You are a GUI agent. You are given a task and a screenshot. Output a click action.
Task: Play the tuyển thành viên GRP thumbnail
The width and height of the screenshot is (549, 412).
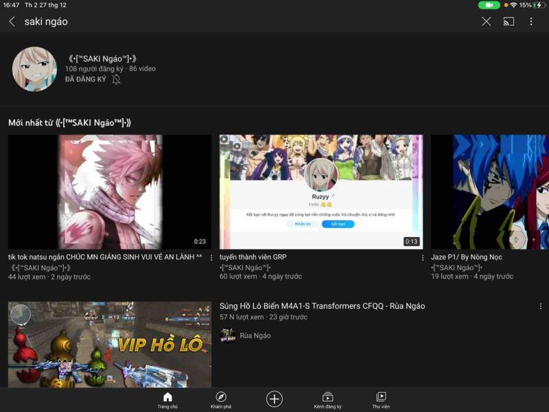pyautogui.click(x=321, y=192)
